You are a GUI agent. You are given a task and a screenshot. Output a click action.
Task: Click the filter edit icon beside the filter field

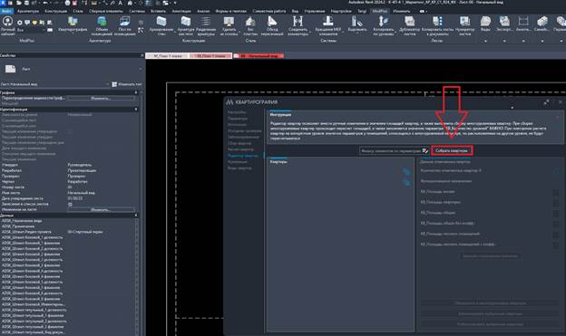click(425, 150)
